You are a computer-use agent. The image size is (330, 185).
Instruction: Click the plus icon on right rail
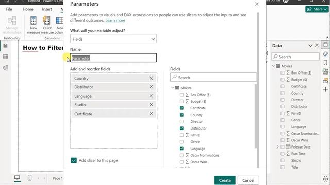(325, 89)
